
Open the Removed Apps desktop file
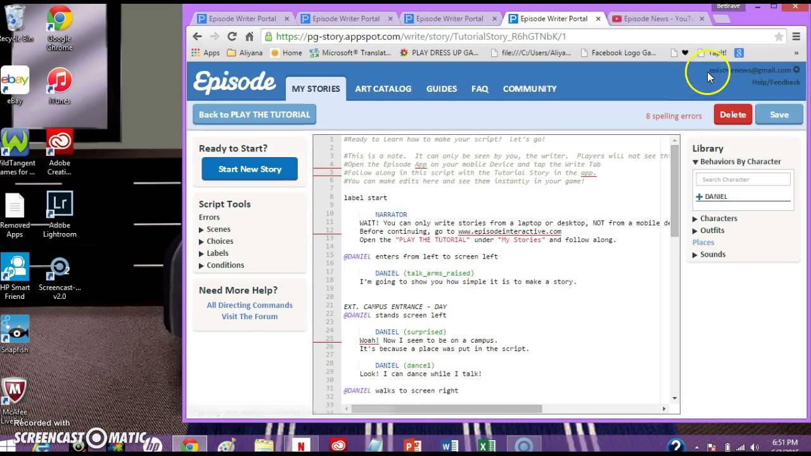[15, 215]
